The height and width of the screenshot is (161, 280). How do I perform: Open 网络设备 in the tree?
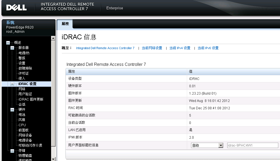coord(25,135)
